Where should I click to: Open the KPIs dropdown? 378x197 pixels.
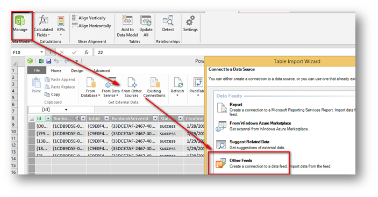tap(61, 26)
